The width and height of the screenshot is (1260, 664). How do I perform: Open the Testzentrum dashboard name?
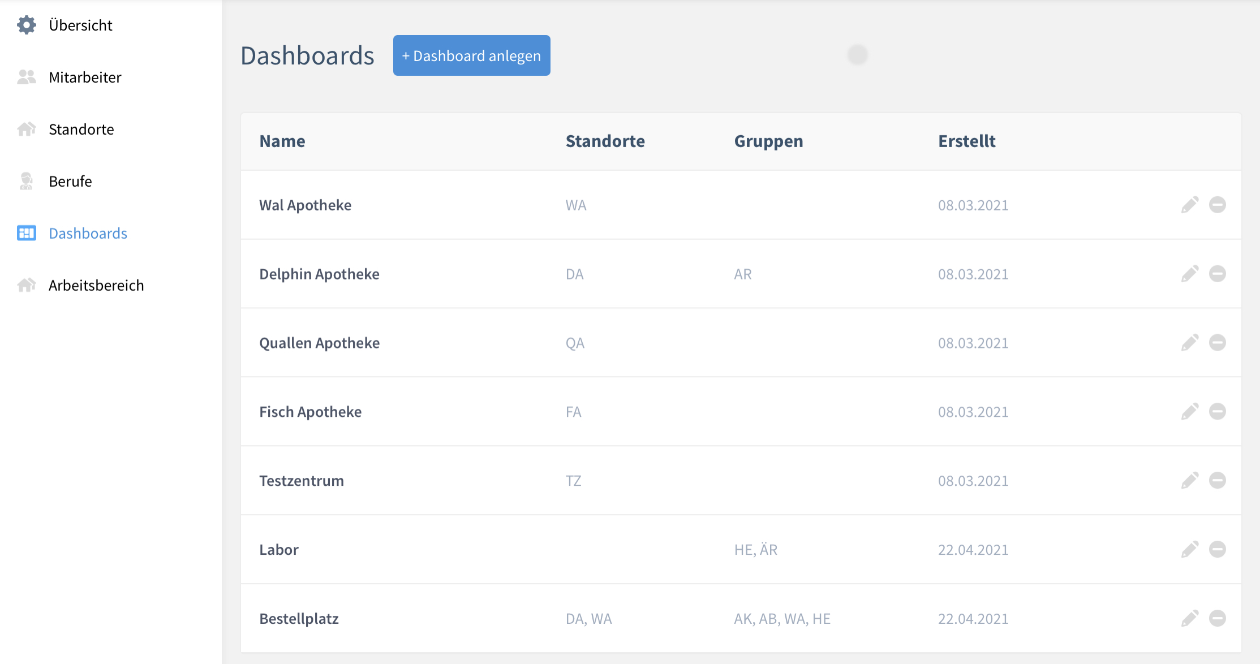coord(302,481)
